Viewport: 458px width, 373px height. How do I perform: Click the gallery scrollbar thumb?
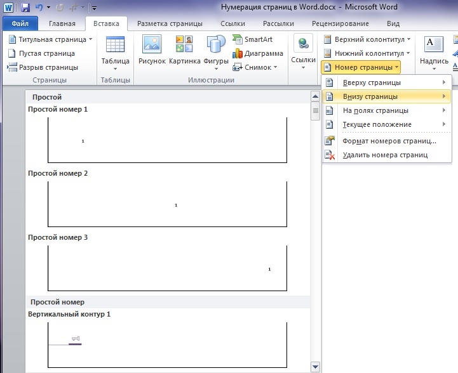[316, 111]
